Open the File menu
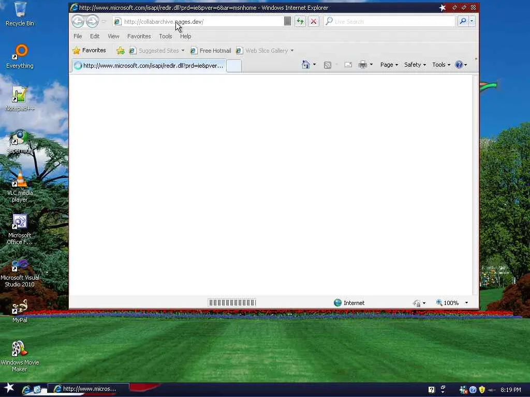530x397 pixels. coord(78,36)
